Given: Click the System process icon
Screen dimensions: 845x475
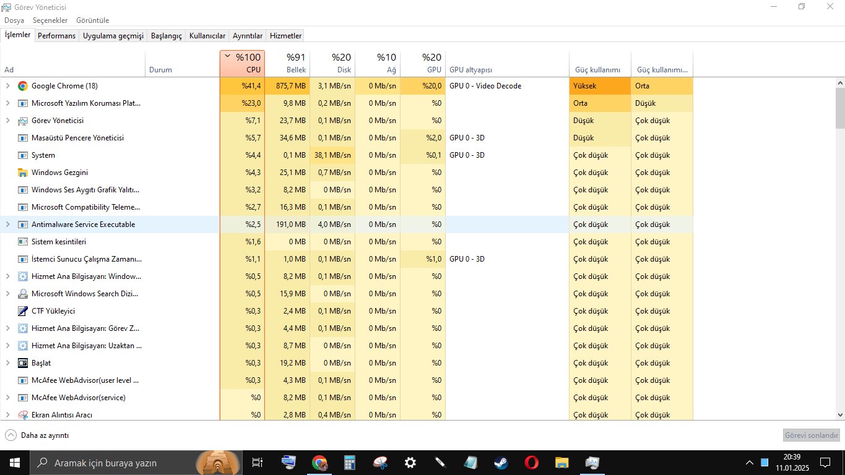Looking at the screenshot, I should click(x=23, y=155).
